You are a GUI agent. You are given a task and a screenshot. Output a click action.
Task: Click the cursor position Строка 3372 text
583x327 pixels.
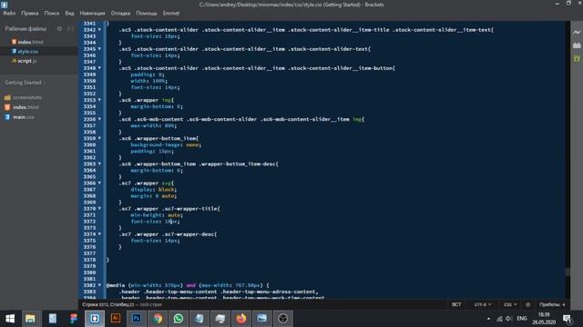click(x=108, y=304)
